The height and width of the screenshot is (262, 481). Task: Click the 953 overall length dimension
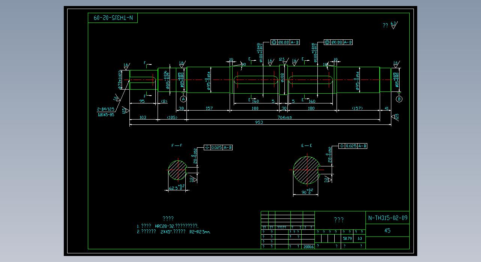tap(259, 122)
